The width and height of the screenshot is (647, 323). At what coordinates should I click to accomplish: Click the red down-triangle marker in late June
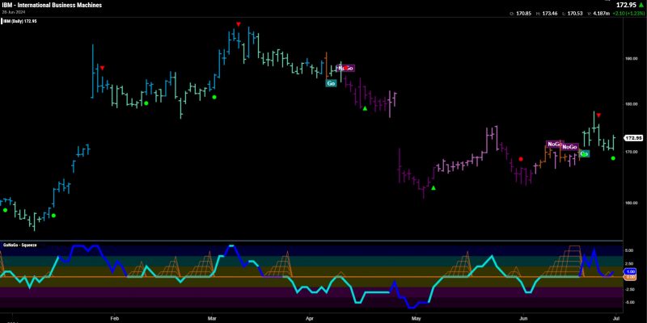pyautogui.click(x=598, y=115)
